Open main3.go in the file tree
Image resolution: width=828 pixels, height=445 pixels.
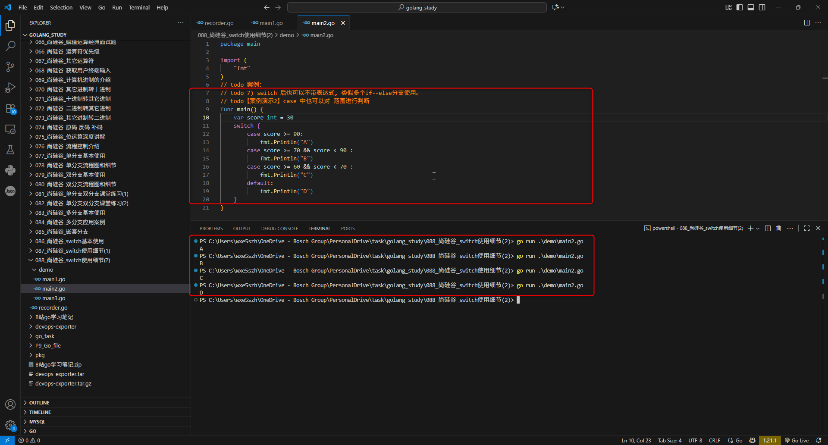coord(106,298)
